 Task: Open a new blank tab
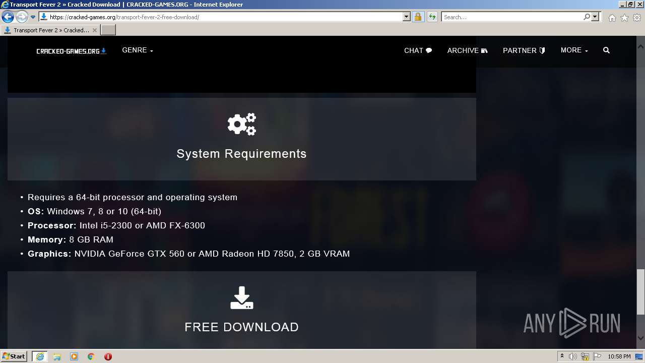108,30
